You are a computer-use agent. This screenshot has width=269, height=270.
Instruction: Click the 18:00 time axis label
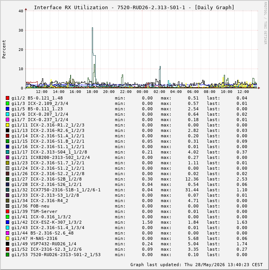point(92,92)
